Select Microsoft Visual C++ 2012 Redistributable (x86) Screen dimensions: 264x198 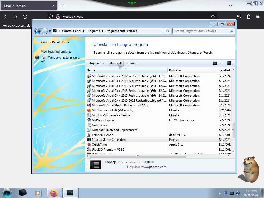pyautogui.click(x=158, y=76)
